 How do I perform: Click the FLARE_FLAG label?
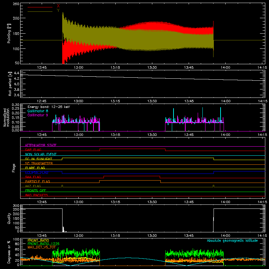tap(35, 168)
